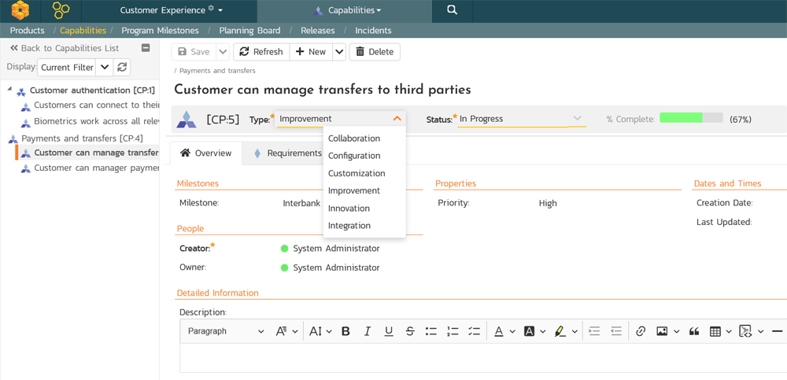Image resolution: width=787 pixels, height=380 pixels.
Task: Click the orange cube logo icon
Action: pos(20,10)
